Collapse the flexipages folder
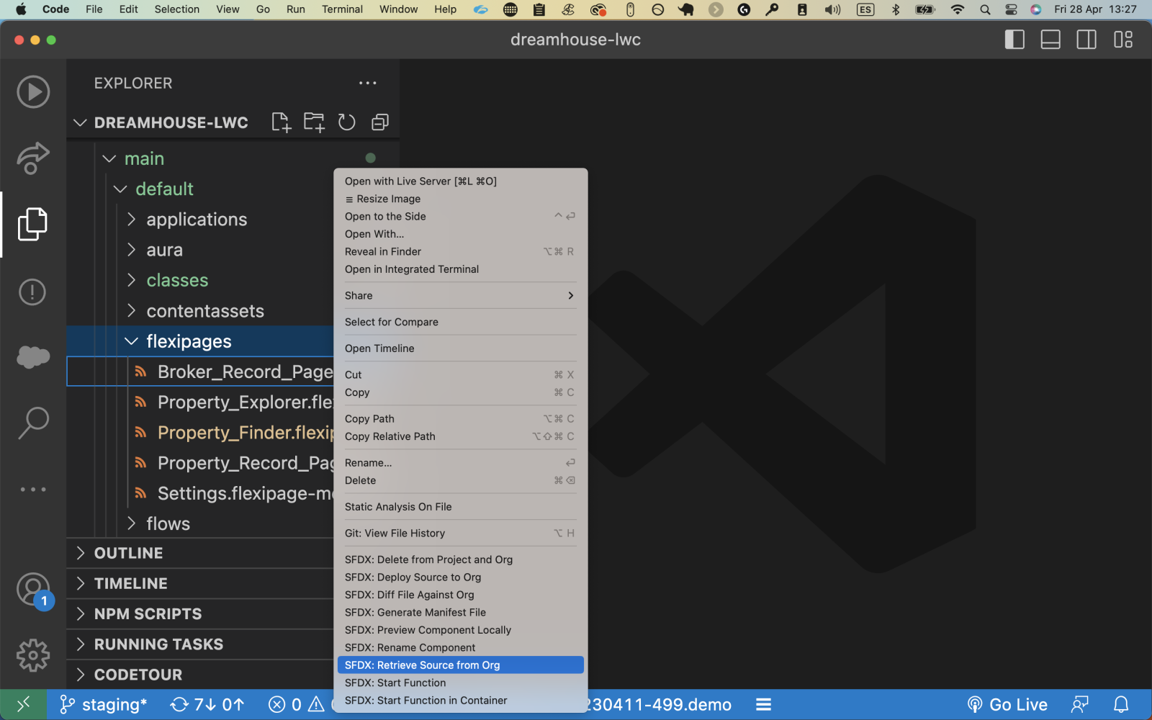The height and width of the screenshot is (720, 1152). pyautogui.click(x=132, y=341)
